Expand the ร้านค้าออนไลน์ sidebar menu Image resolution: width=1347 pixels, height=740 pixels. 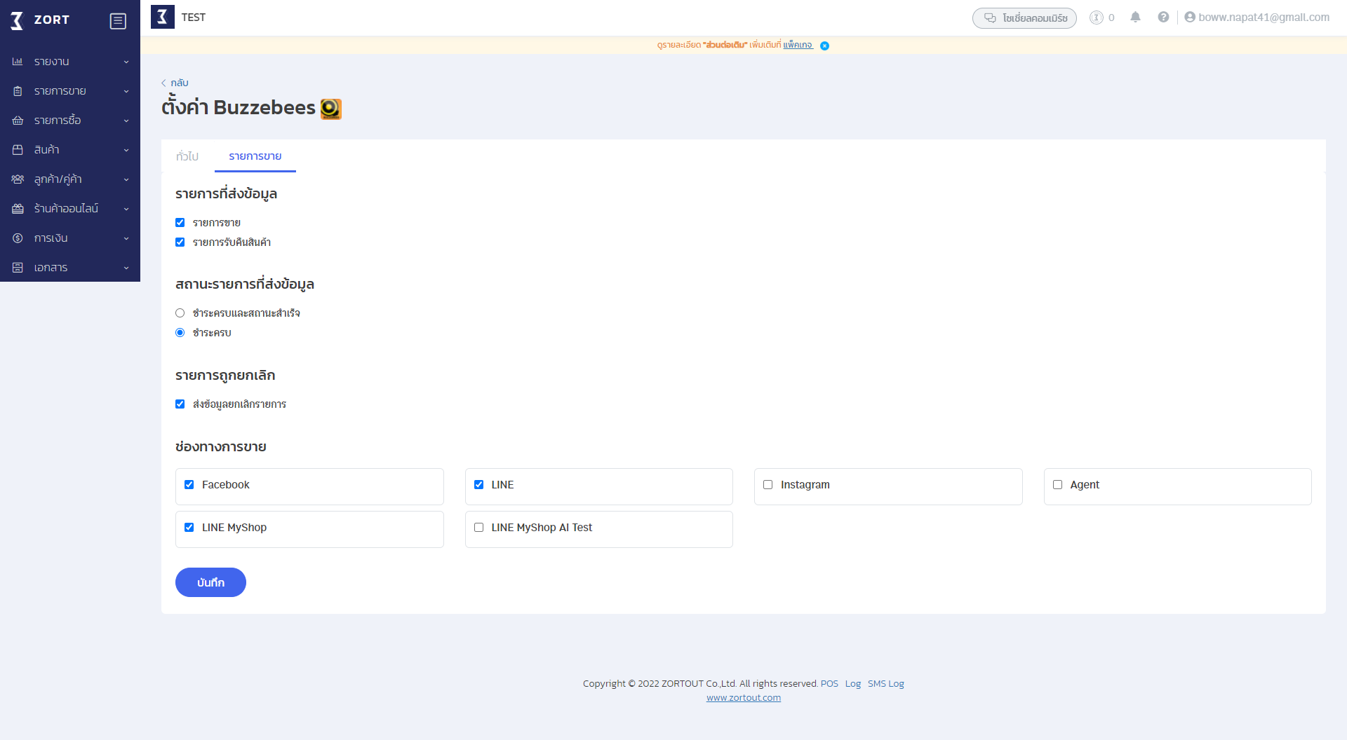tap(18, 208)
